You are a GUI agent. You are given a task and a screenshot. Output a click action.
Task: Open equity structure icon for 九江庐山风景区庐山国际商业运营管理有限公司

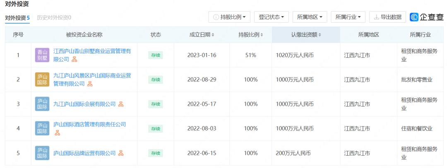point(90,84)
